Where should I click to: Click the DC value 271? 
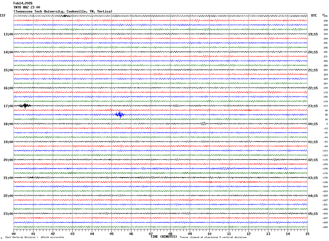[325, 57]
